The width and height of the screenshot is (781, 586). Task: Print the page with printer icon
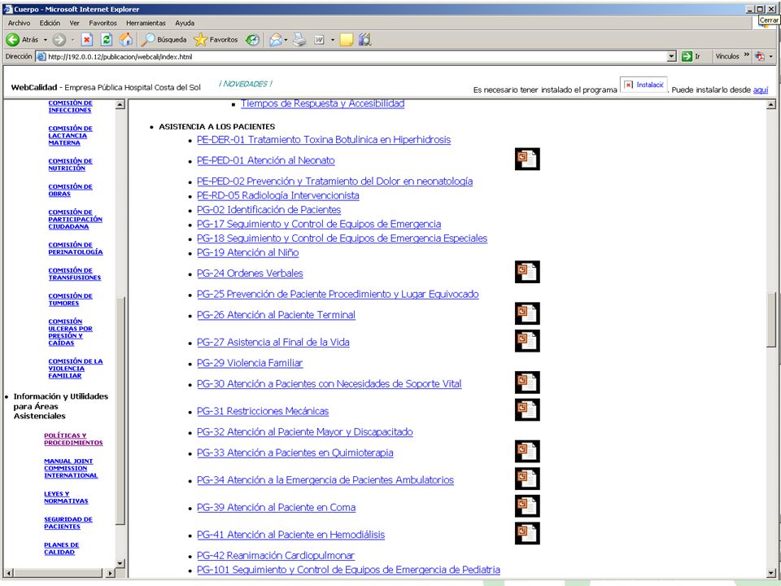coord(299,40)
